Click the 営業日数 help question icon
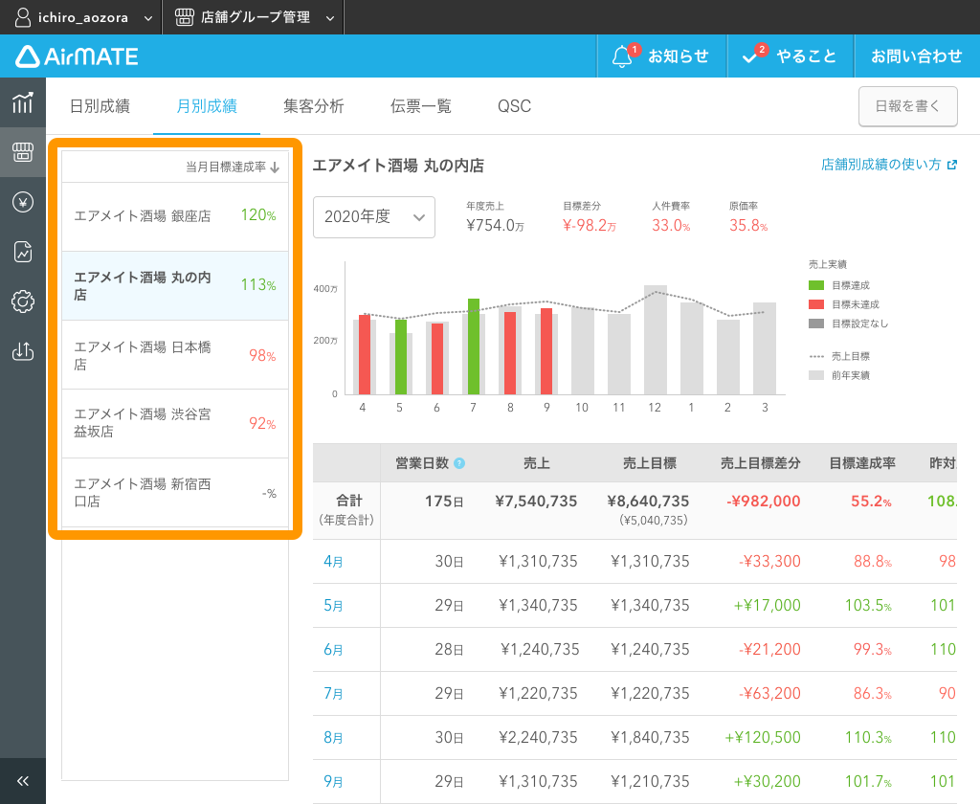 pyautogui.click(x=459, y=463)
